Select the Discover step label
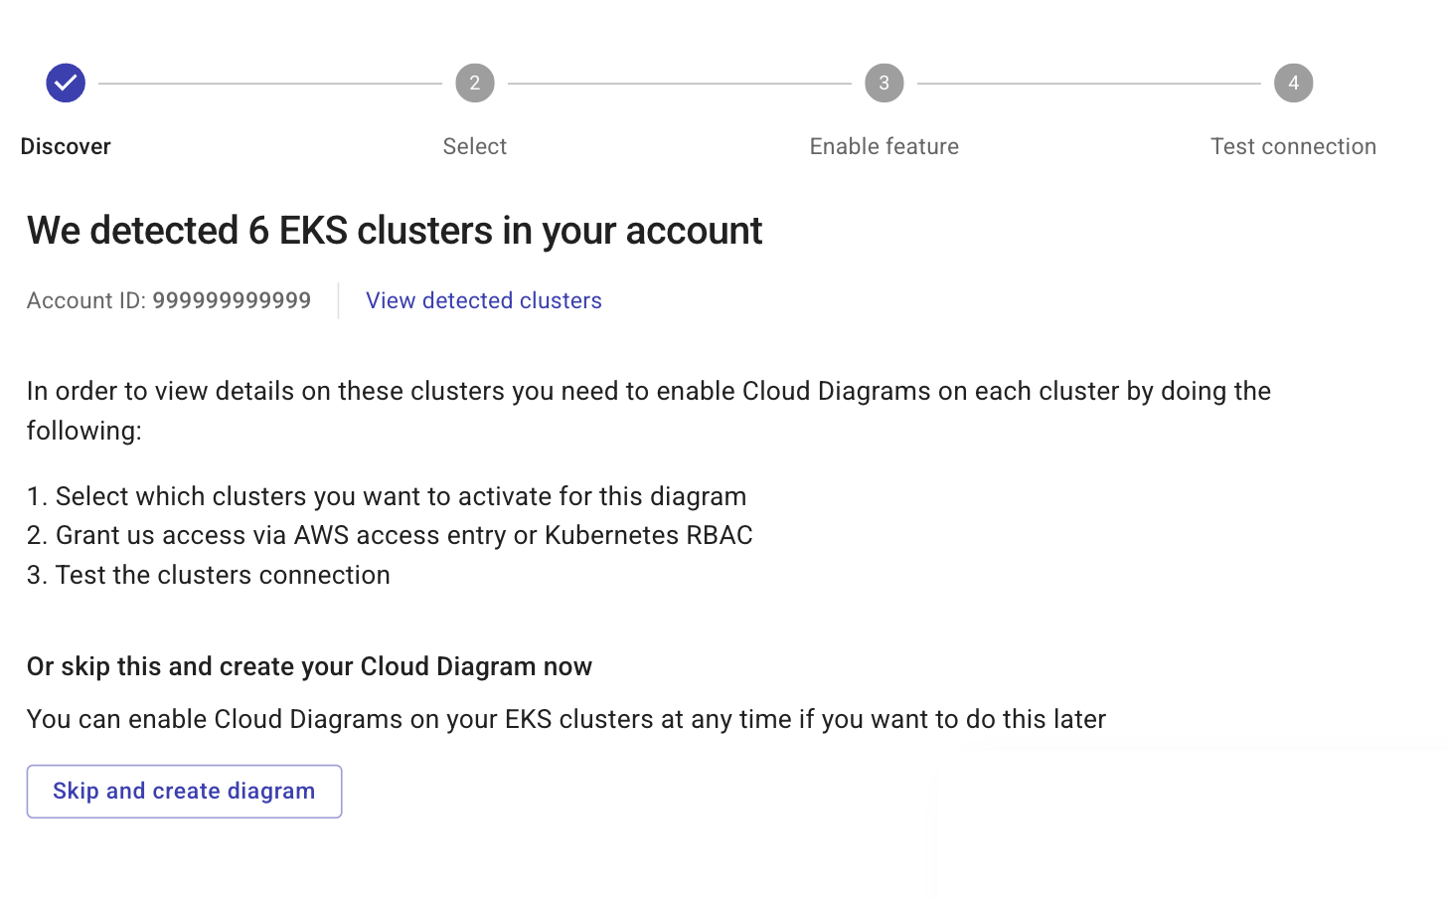 pyautogui.click(x=66, y=146)
